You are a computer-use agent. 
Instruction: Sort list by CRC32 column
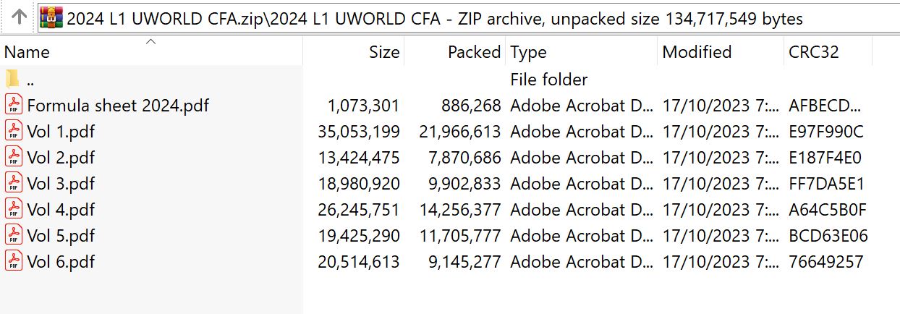[x=814, y=53]
